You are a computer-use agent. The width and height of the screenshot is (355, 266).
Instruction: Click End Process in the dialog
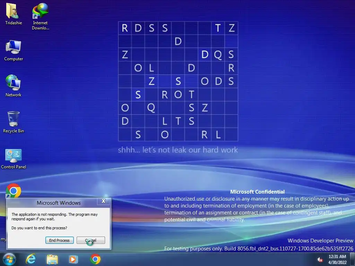[x=60, y=240]
